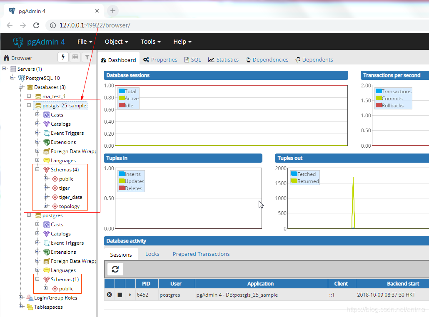Terminate session 6452 with X icon
Viewport: 429px width, 317px height.
click(x=110, y=295)
